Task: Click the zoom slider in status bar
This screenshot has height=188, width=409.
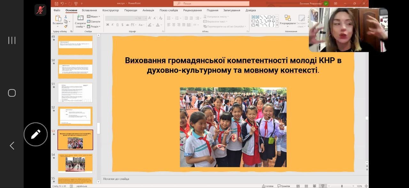Action: pos(342,186)
